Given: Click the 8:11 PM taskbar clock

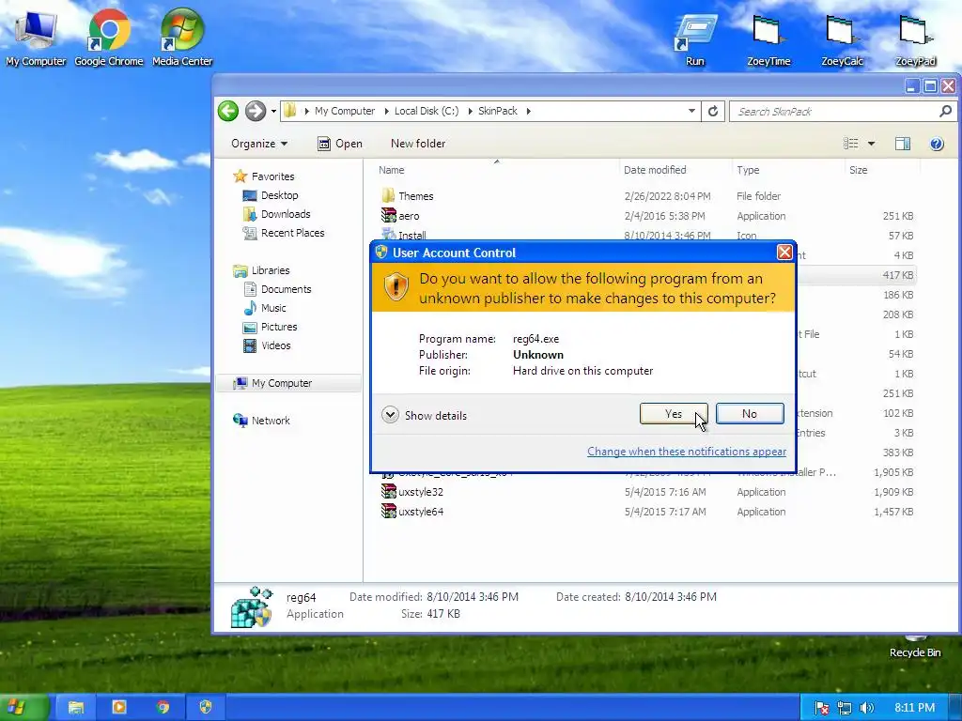Looking at the screenshot, I should [914, 708].
